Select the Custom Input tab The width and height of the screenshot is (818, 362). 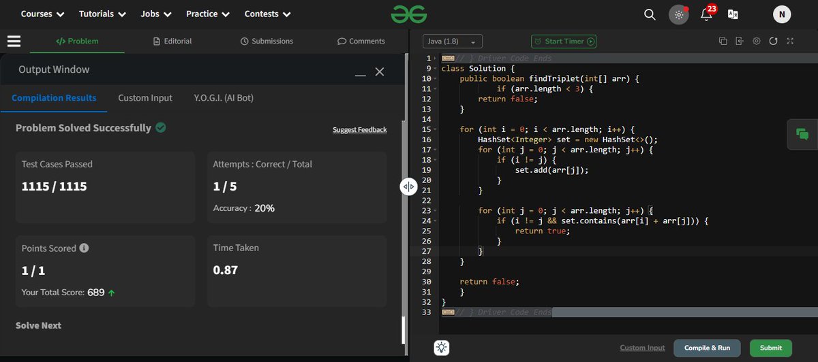(145, 98)
